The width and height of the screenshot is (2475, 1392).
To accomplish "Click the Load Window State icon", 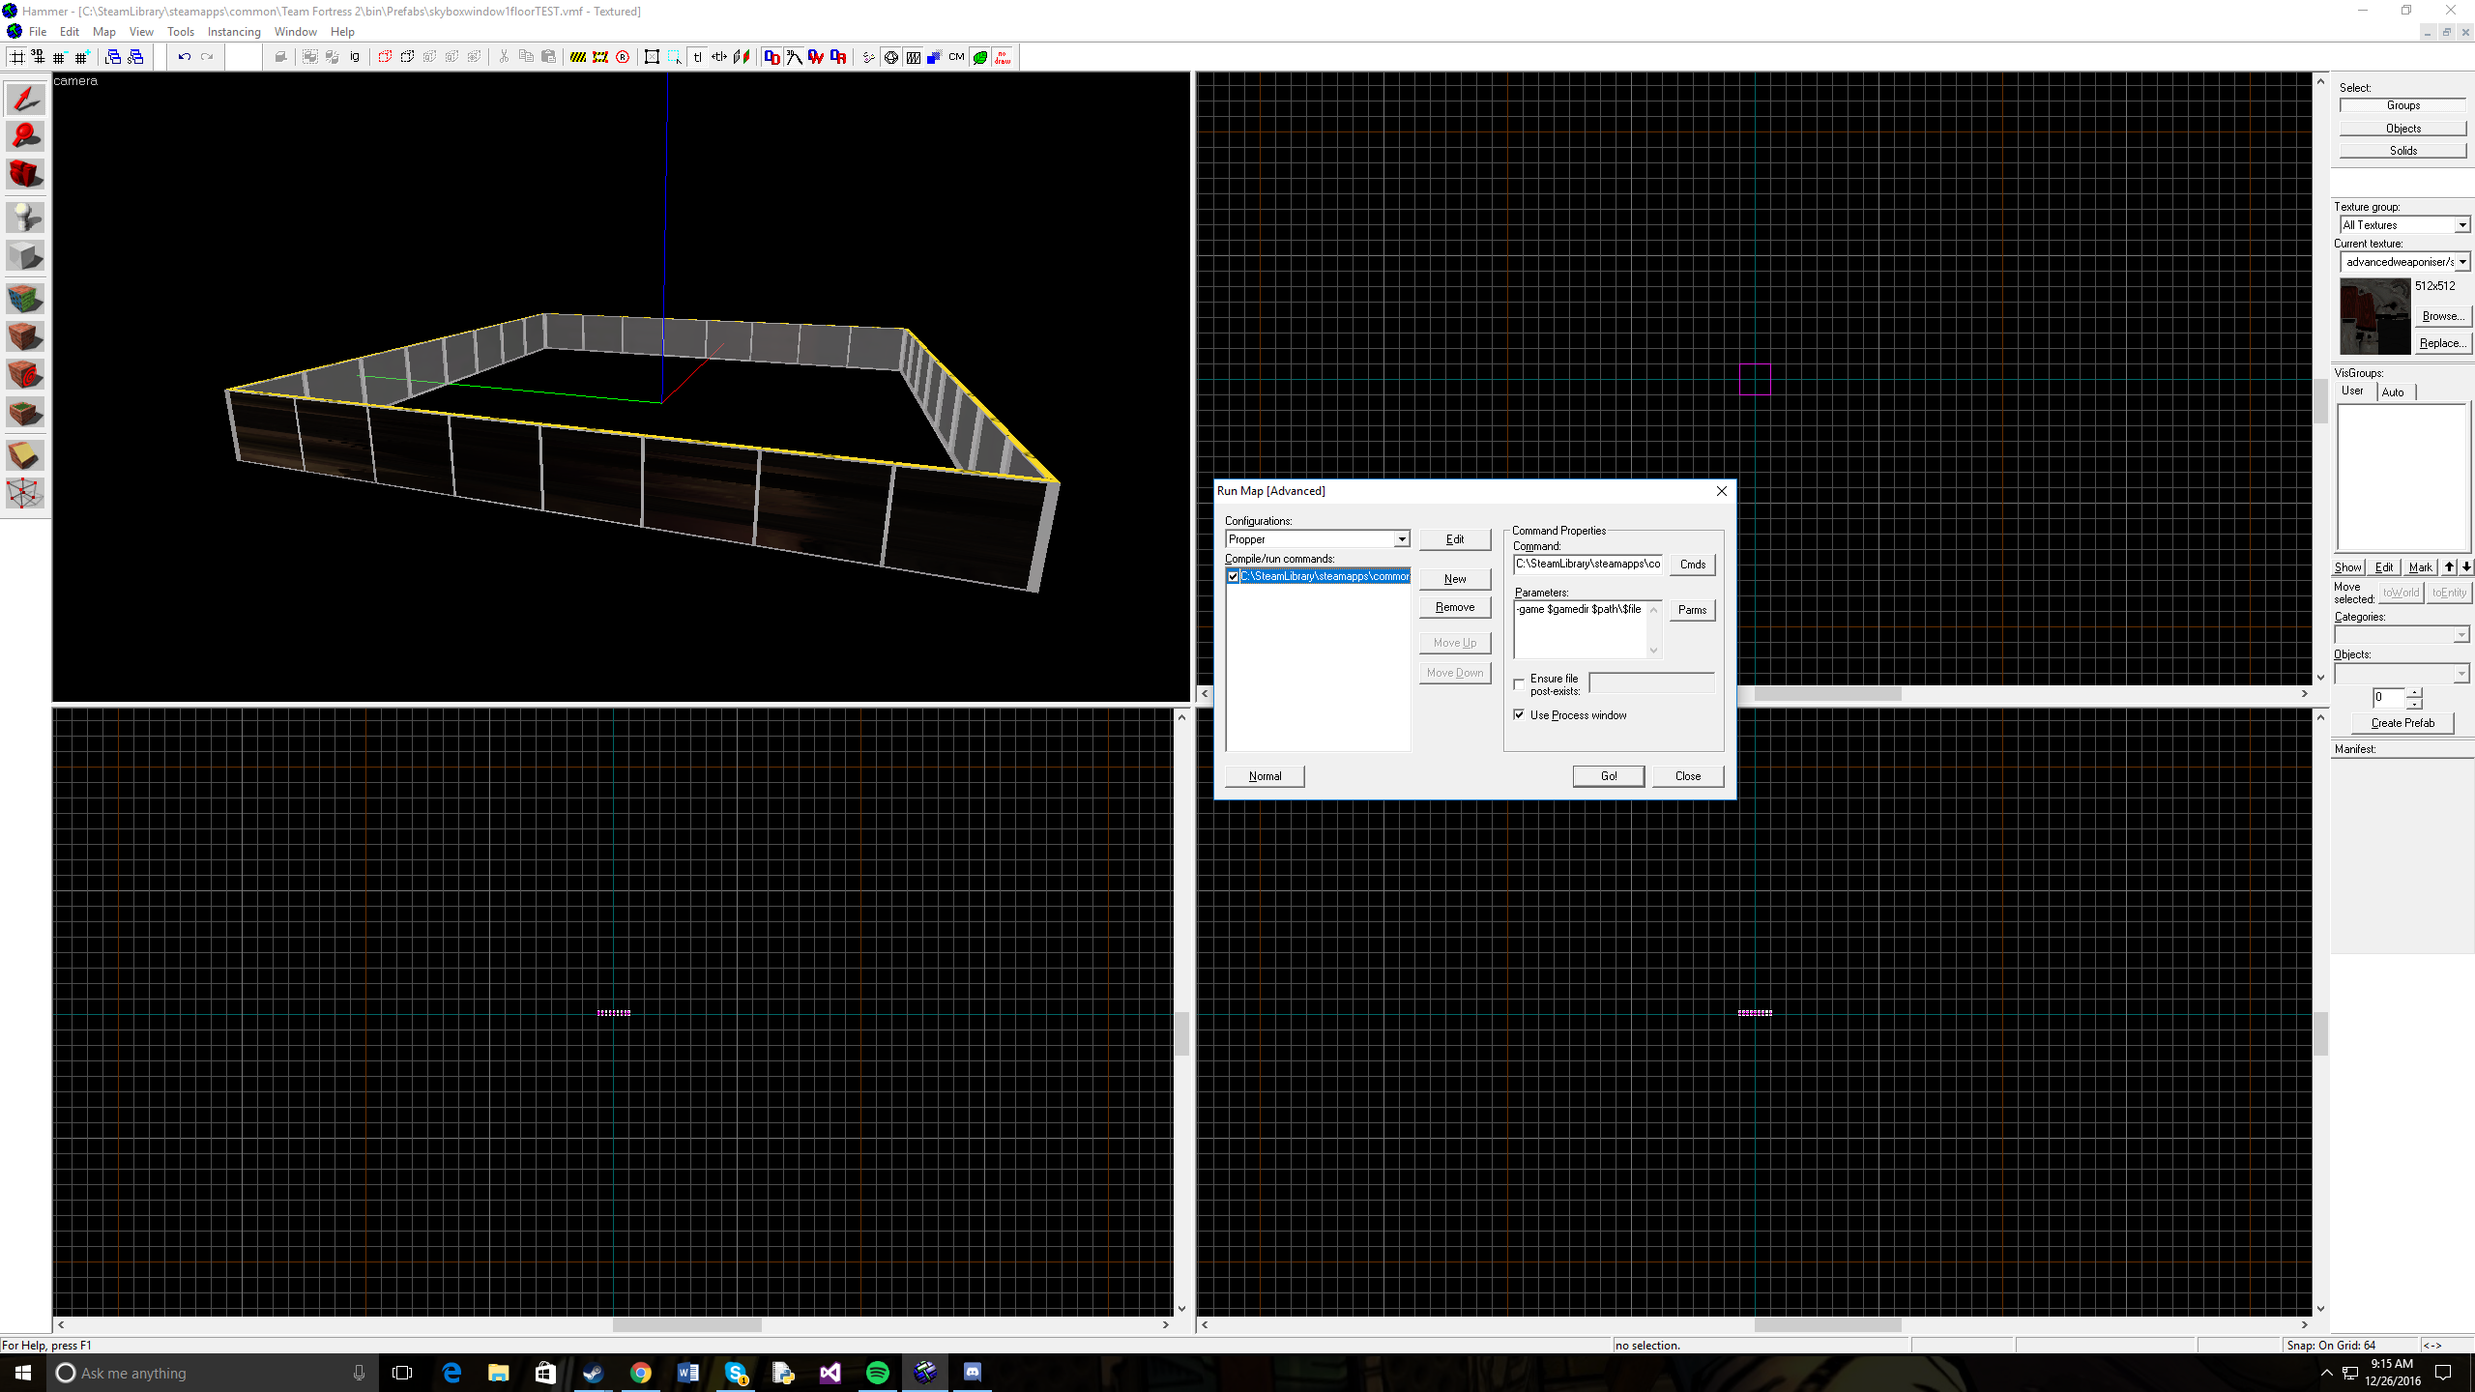I will [113, 57].
